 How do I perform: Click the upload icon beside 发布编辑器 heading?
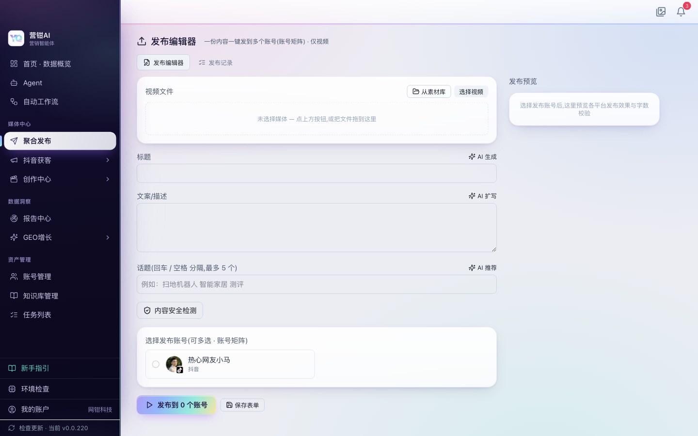(x=142, y=41)
